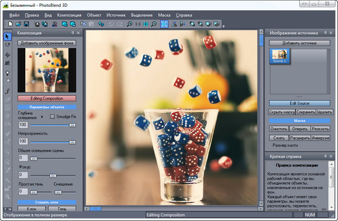Click Добавить изображение фона button
This screenshot has width=338, height=221.
coord(47,43)
